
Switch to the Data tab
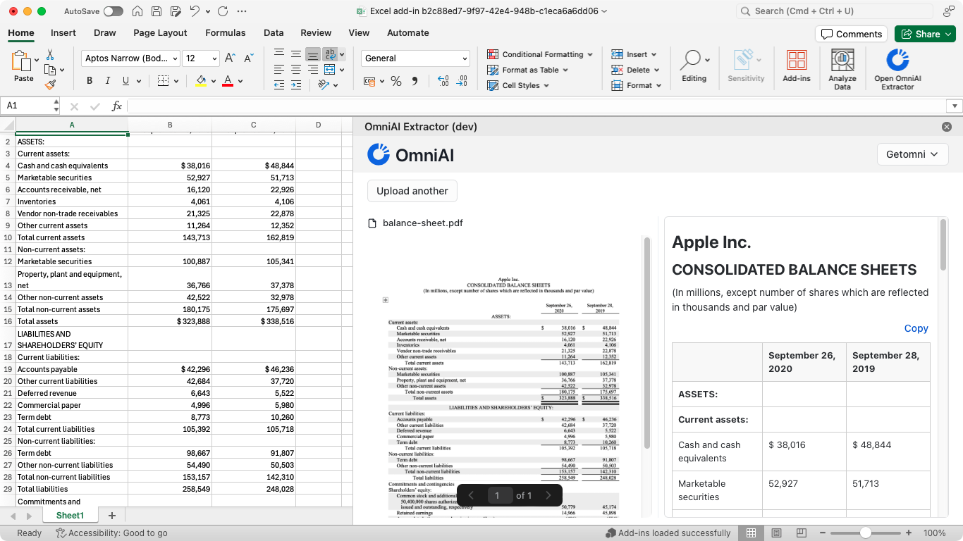coord(274,32)
